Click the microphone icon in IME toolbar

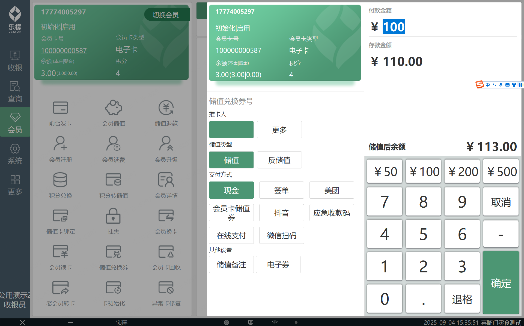[x=501, y=85]
